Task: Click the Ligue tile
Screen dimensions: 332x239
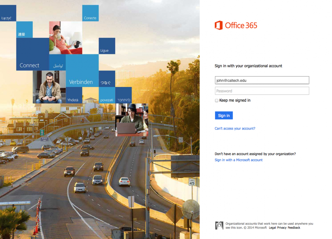Action: [107, 46]
